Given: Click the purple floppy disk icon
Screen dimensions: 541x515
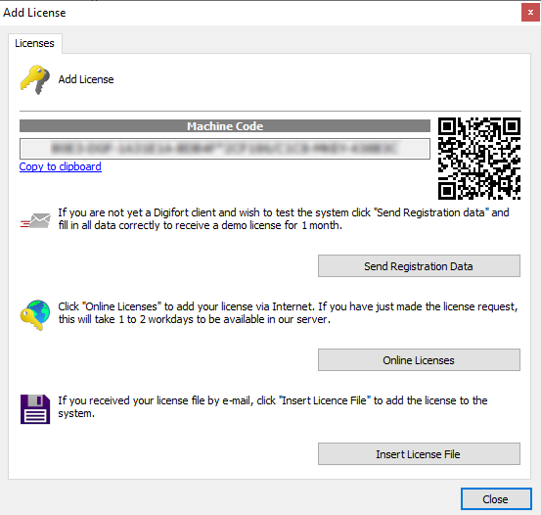Looking at the screenshot, I should point(35,409).
